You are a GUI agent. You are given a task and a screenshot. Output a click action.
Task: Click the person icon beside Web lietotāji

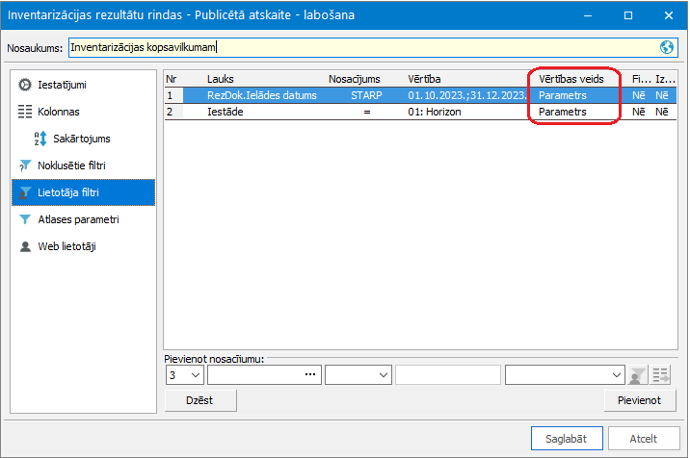tap(25, 246)
